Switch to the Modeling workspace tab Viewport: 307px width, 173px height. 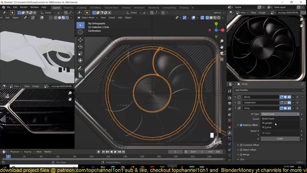point(68,8)
